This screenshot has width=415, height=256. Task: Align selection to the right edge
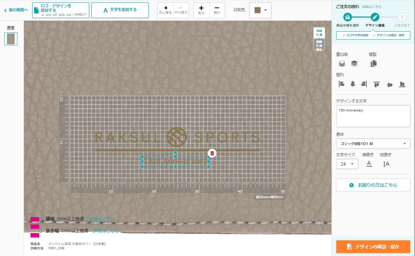click(x=364, y=84)
